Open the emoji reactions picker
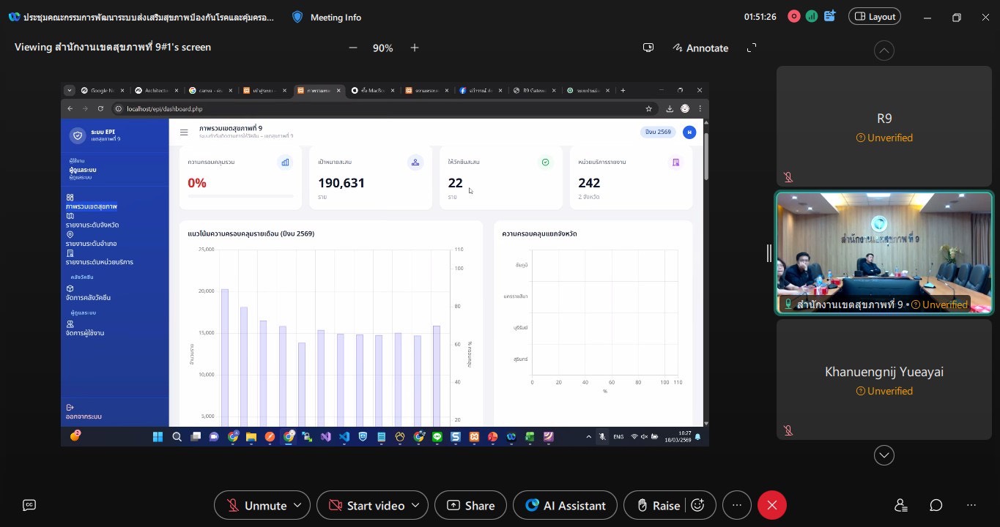Viewport: 1000px width, 527px height. [698, 505]
